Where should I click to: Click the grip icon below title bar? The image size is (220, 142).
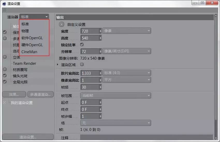[x=5, y=10]
